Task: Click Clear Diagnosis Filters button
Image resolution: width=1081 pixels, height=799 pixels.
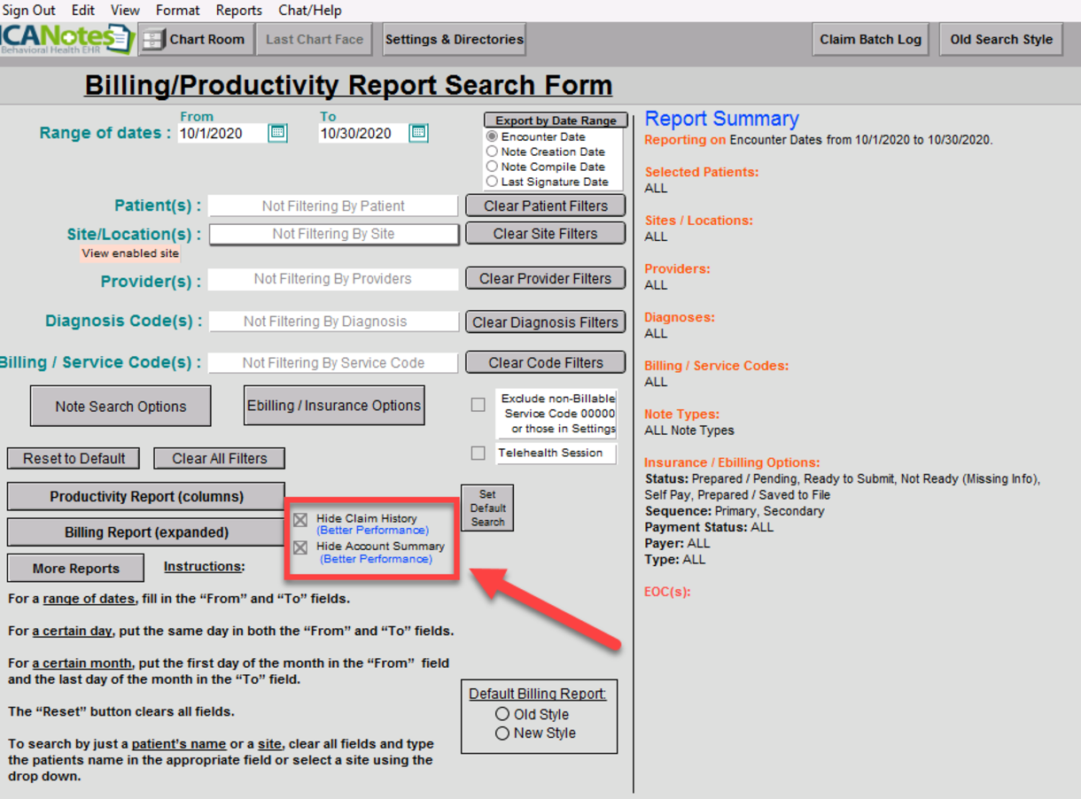Action: click(546, 322)
